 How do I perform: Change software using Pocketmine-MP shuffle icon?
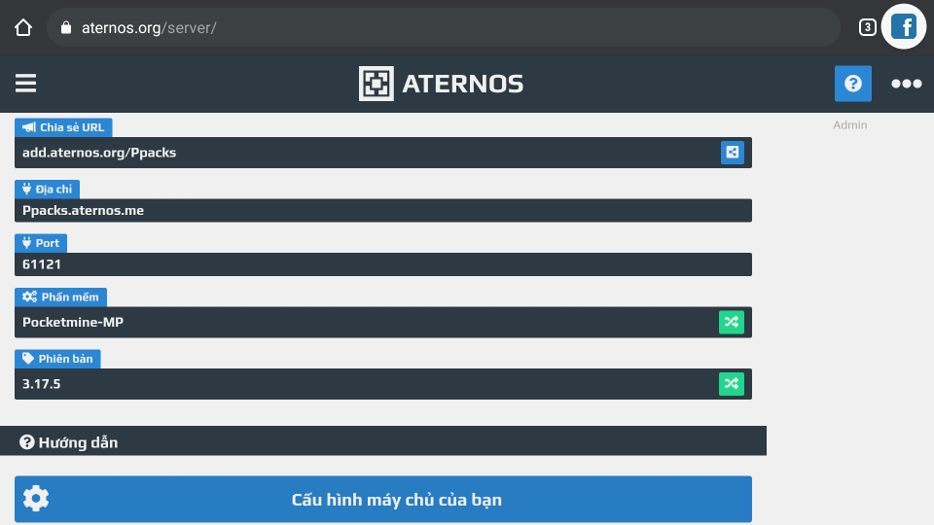point(732,322)
